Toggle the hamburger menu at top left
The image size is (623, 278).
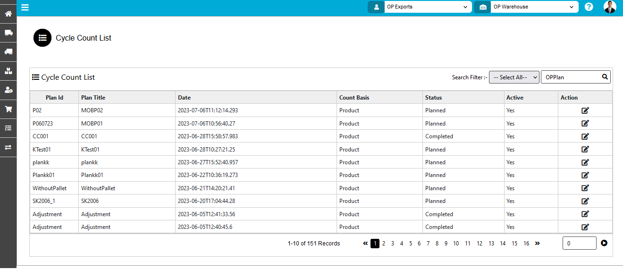click(25, 7)
